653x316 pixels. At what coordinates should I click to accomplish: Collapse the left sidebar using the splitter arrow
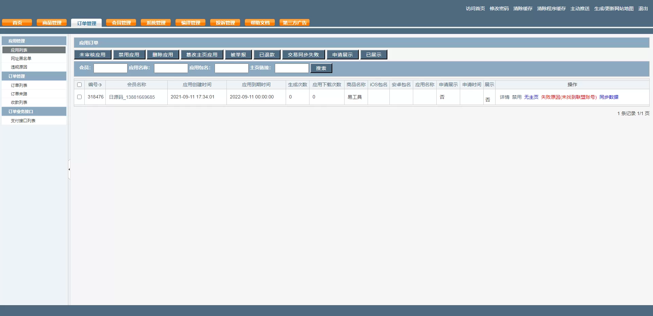pyautogui.click(x=69, y=169)
